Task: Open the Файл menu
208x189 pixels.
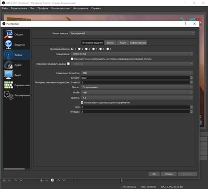Action: (x=5, y=8)
